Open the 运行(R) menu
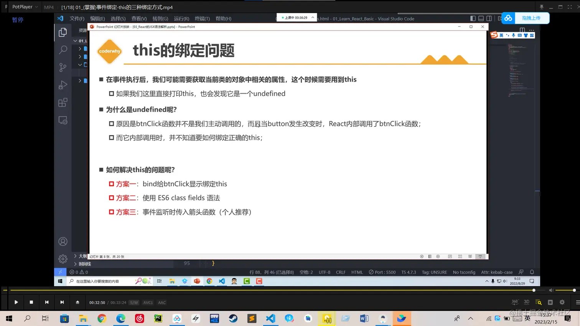Viewport: 580px width, 326px height. [181, 18]
